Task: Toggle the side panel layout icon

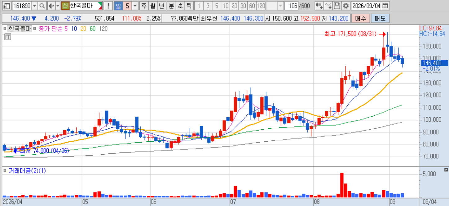Action: click(7, 6)
